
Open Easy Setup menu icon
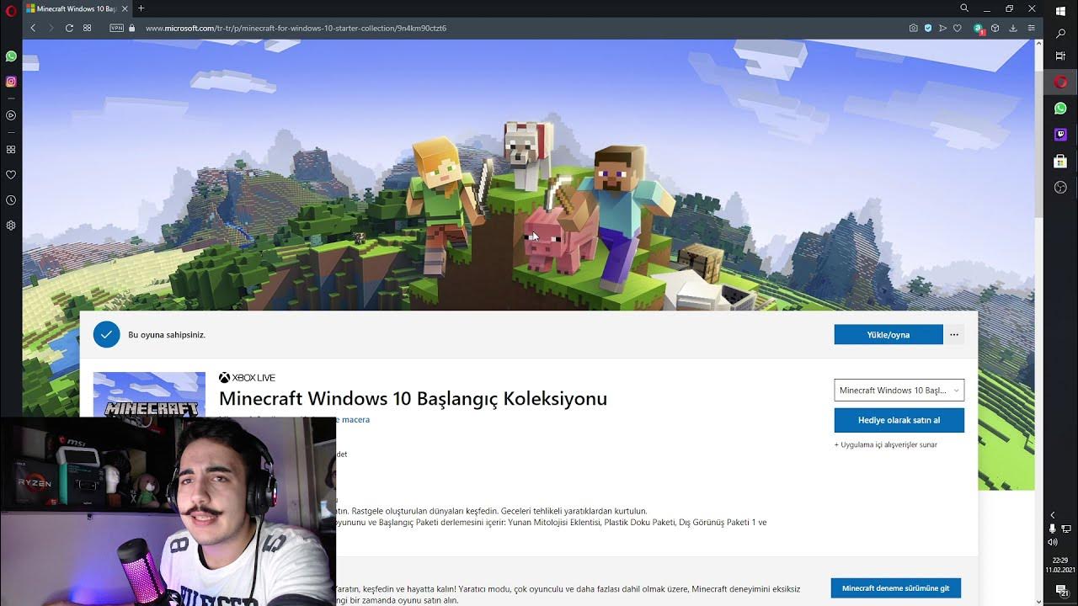[1032, 28]
